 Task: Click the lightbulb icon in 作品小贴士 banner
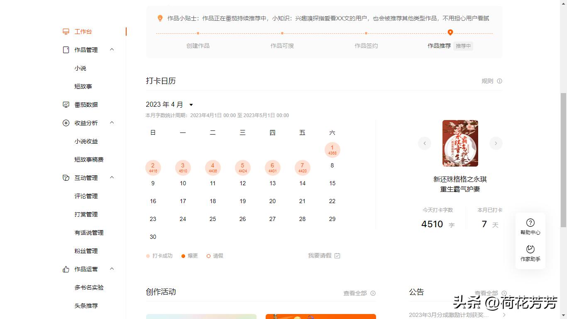[160, 18]
